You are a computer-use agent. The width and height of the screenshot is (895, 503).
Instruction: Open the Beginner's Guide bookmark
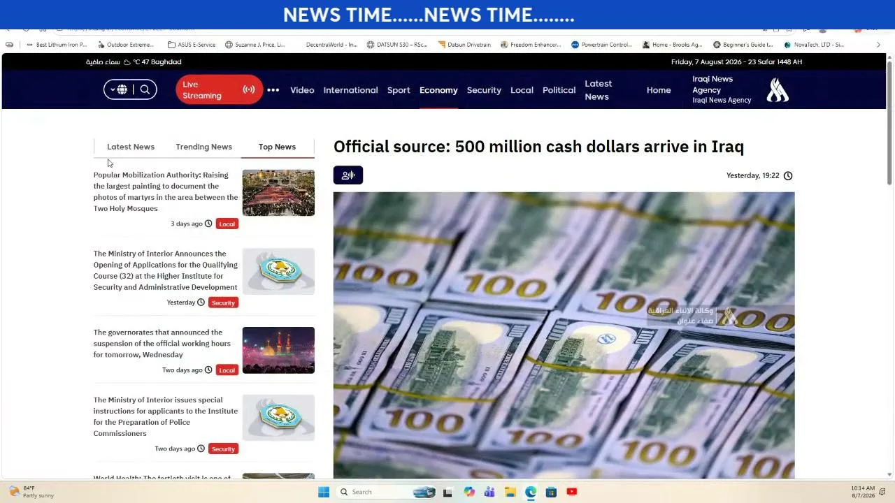[x=743, y=45]
